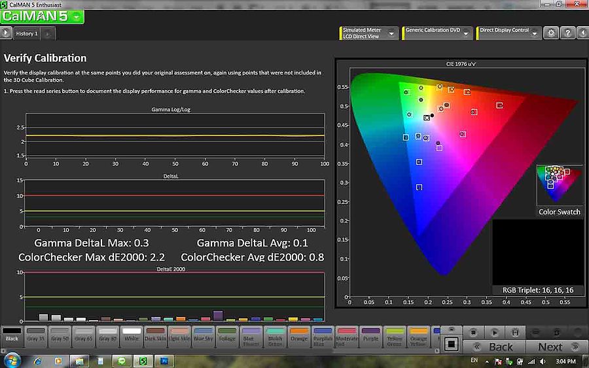
Task: Switch to the History 1 tab
Action: [x=27, y=33]
